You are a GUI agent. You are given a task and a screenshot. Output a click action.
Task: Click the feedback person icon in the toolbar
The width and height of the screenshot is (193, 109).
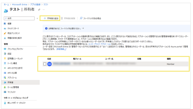coord(81,18)
